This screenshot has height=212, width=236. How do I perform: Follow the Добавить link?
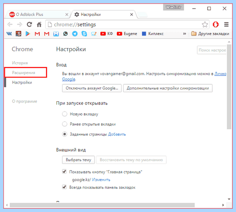click(117, 134)
